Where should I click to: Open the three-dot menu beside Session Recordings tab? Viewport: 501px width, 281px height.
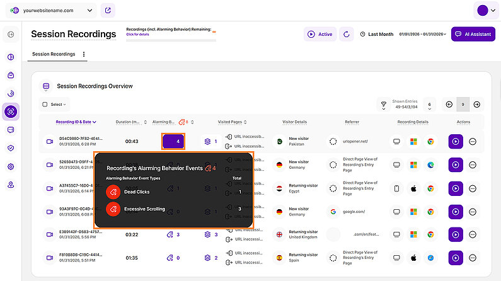click(84, 54)
